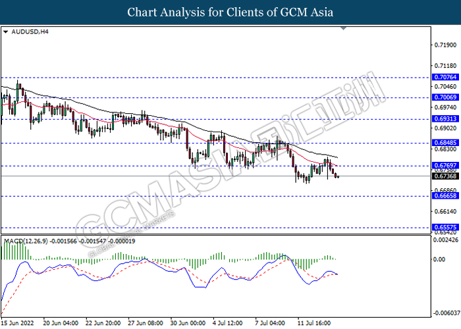Click the 0.69020 axis value
Image resolution: width=461 pixels, height=329 pixels.
point(445,128)
